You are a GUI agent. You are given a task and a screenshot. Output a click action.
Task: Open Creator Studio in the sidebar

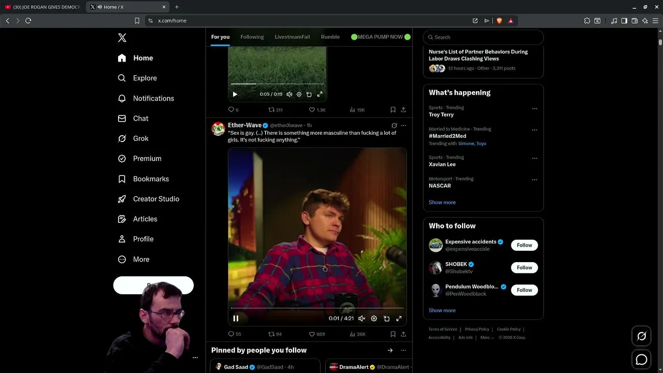pyautogui.click(x=149, y=199)
